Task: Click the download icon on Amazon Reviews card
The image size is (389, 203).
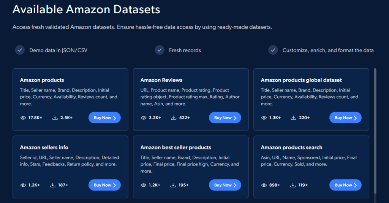Action: pos(174,118)
